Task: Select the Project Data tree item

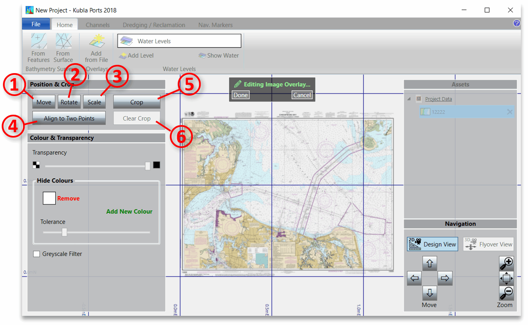Action: click(x=438, y=99)
